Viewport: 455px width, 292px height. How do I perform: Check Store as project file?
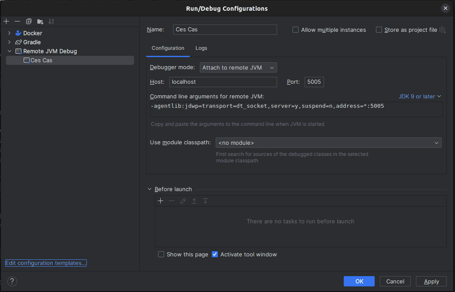(x=379, y=30)
